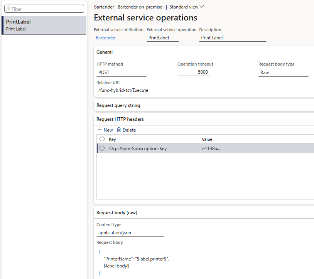
Task: Select the Ocp-Apim-Subscription-Key row circle
Action: (x=102, y=148)
